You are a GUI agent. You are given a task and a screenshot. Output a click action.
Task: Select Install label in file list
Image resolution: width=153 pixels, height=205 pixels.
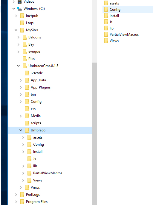pos(114,16)
